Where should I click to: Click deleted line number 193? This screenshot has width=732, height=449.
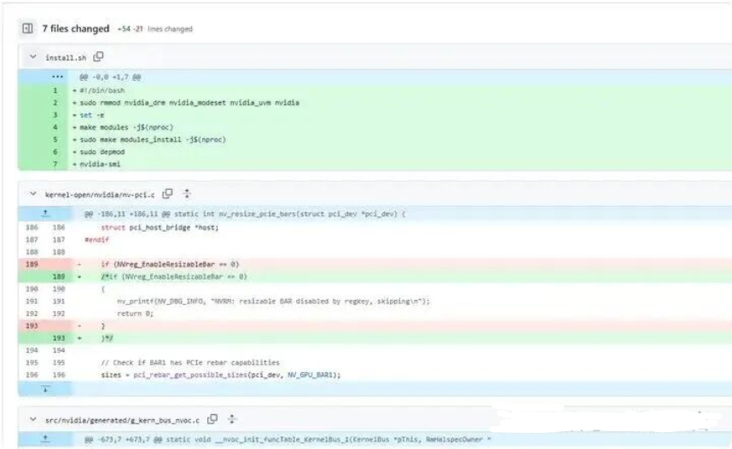click(32, 325)
